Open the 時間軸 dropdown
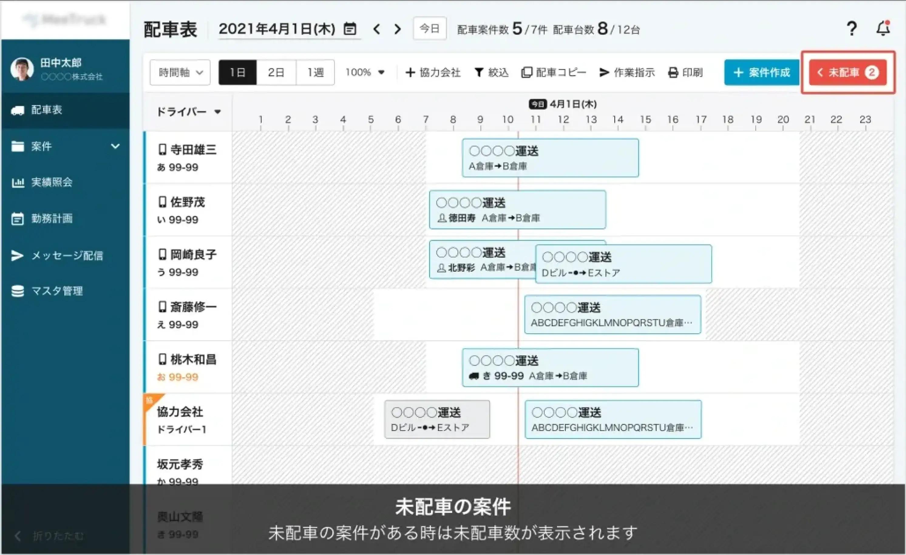 tap(180, 72)
